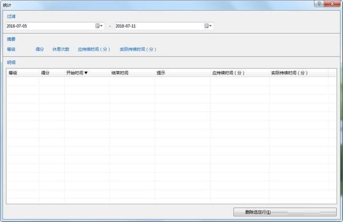Sort by the 开始时间 column header
Screen dimensions: 343x222
pyautogui.click(x=87, y=73)
